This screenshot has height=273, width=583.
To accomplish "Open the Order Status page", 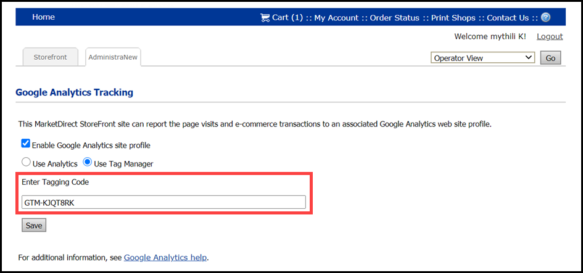I will click(x=394, y=18).
